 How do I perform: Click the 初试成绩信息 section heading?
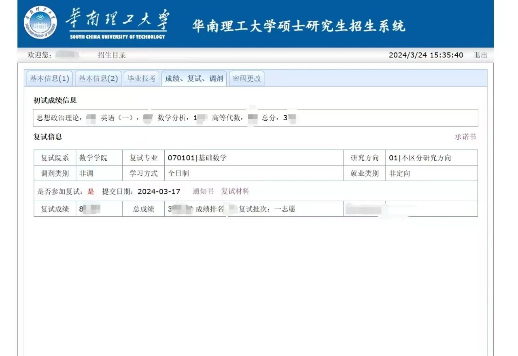click(55, 100)
